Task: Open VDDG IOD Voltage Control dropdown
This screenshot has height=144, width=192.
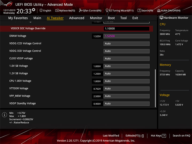Action: click(126, 51)
